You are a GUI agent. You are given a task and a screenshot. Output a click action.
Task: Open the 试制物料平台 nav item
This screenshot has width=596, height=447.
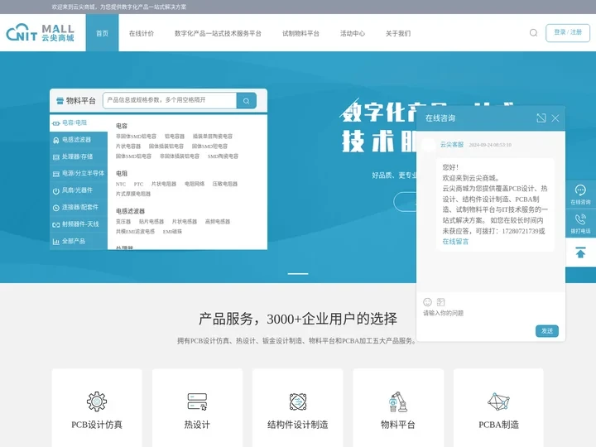click(300, 33)
